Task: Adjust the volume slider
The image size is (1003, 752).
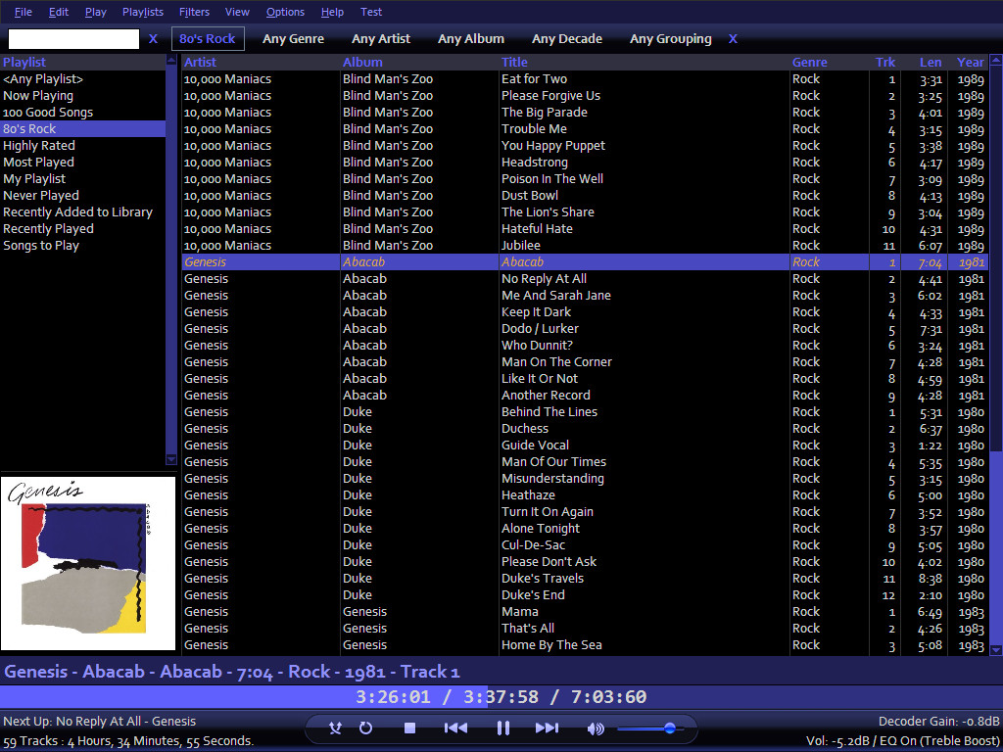Action: 650,728
